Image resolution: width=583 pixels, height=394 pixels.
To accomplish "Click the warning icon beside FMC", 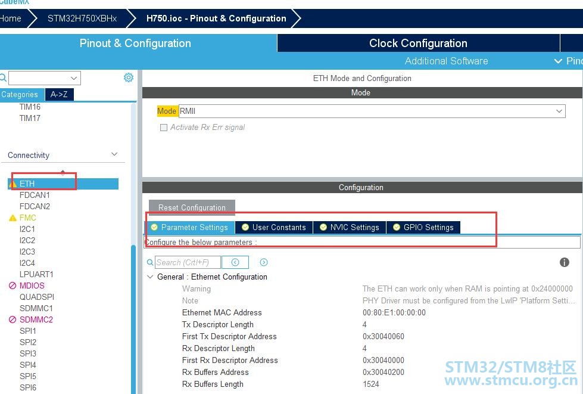I will 13,218.
